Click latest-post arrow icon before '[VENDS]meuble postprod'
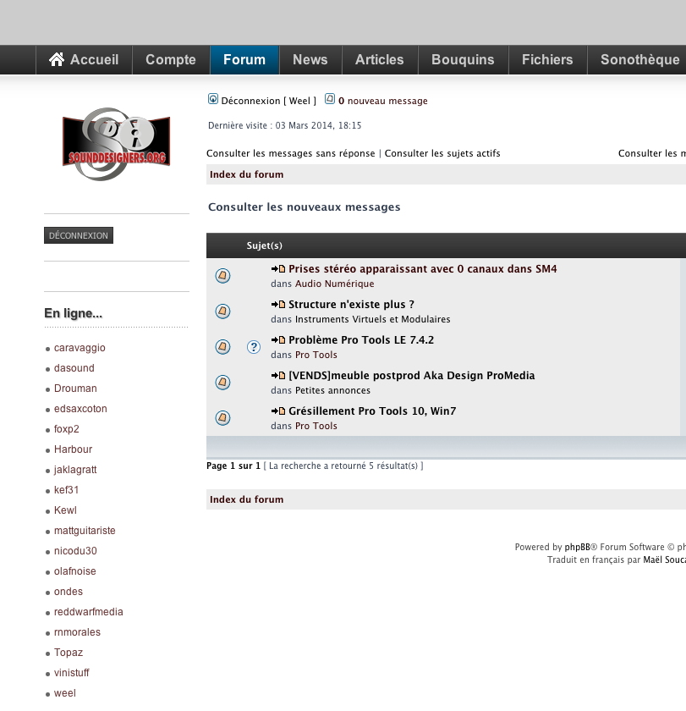 click(278, 376)
